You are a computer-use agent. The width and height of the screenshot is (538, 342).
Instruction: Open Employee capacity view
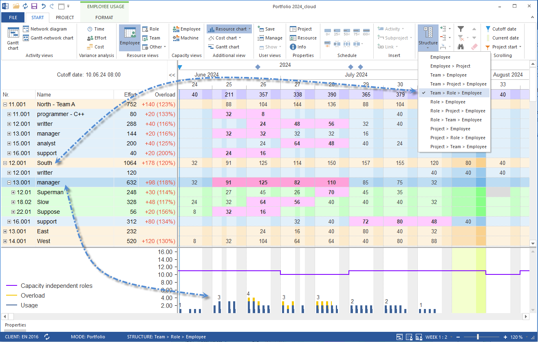(187, 29)
